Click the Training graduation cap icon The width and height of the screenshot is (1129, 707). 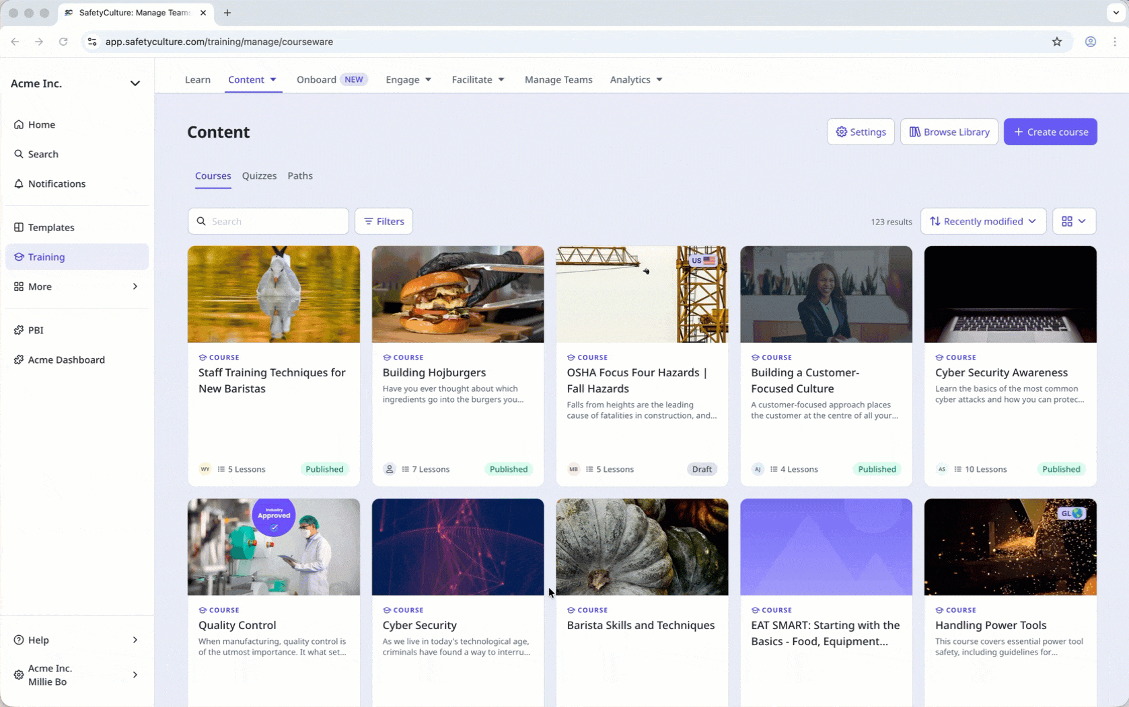[19, 257]
